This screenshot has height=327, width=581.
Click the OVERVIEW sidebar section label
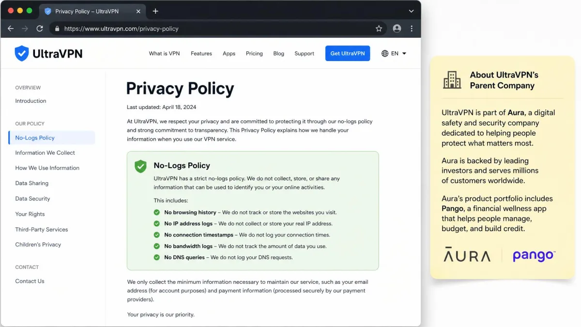28,88
